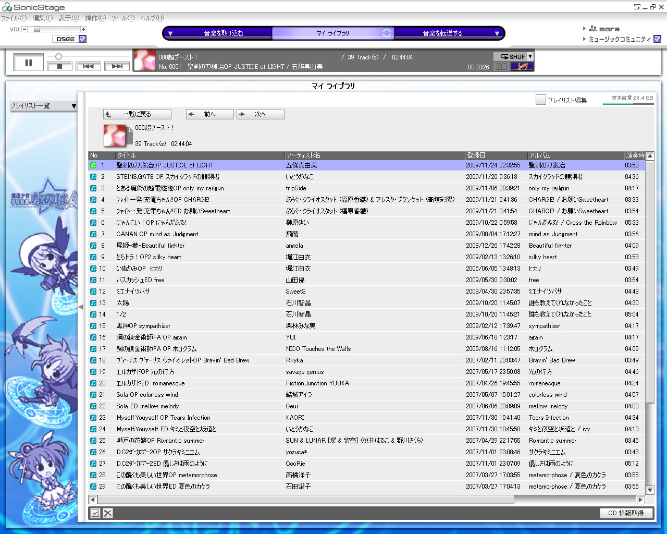The height and width of the screenshot is (534, 667).
Task: Click the check-all icon in bottom bar
Action: 95,513
